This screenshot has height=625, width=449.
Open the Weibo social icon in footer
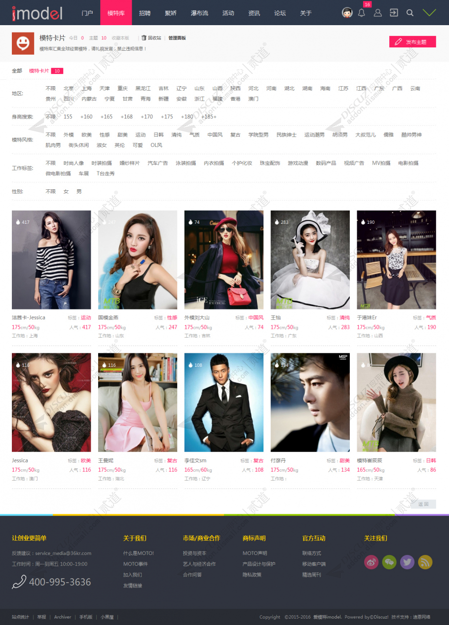click(x=371, y=562)
